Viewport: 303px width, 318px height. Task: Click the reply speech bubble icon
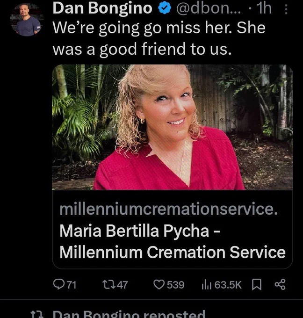[58, 284]
